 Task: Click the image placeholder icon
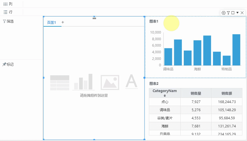point(110,82)
